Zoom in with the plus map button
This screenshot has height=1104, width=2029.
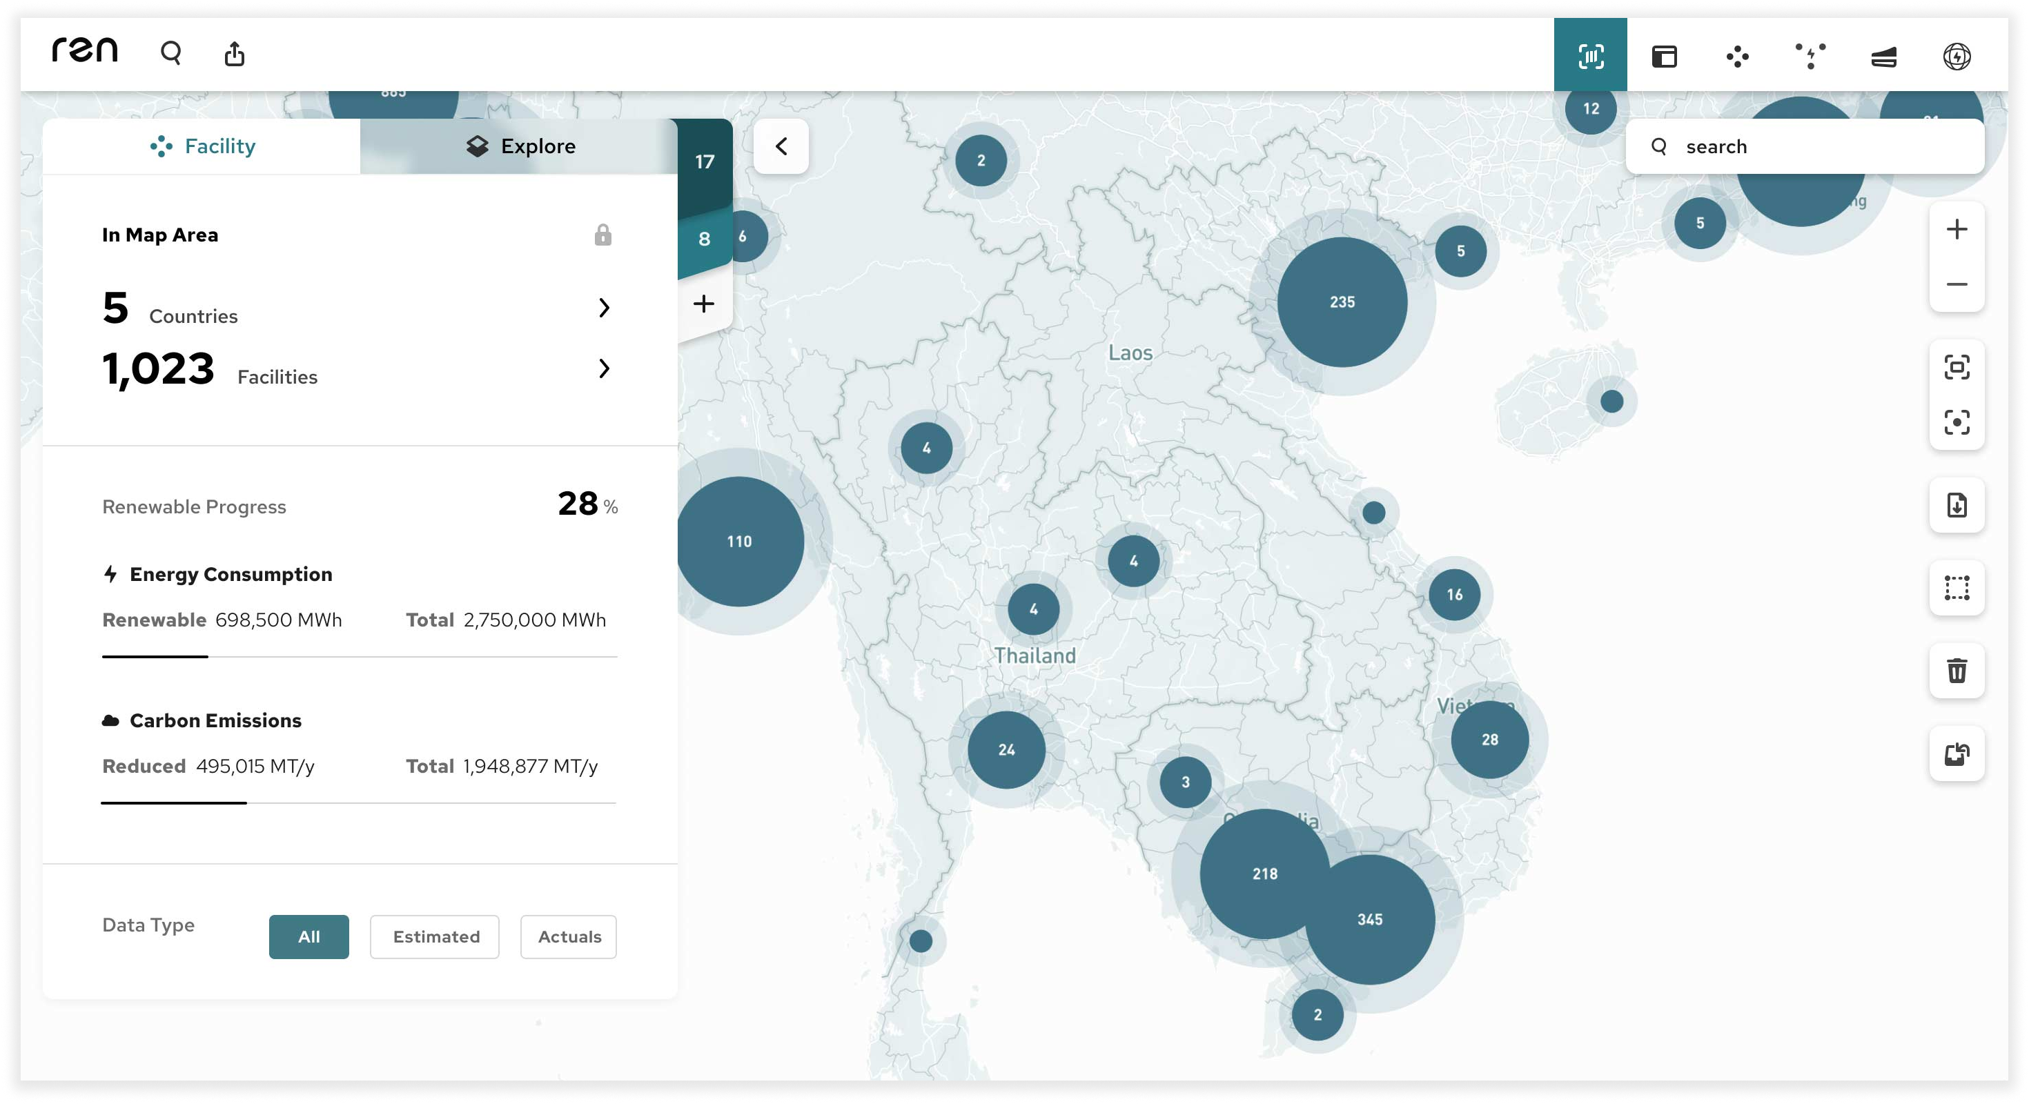1956,229
